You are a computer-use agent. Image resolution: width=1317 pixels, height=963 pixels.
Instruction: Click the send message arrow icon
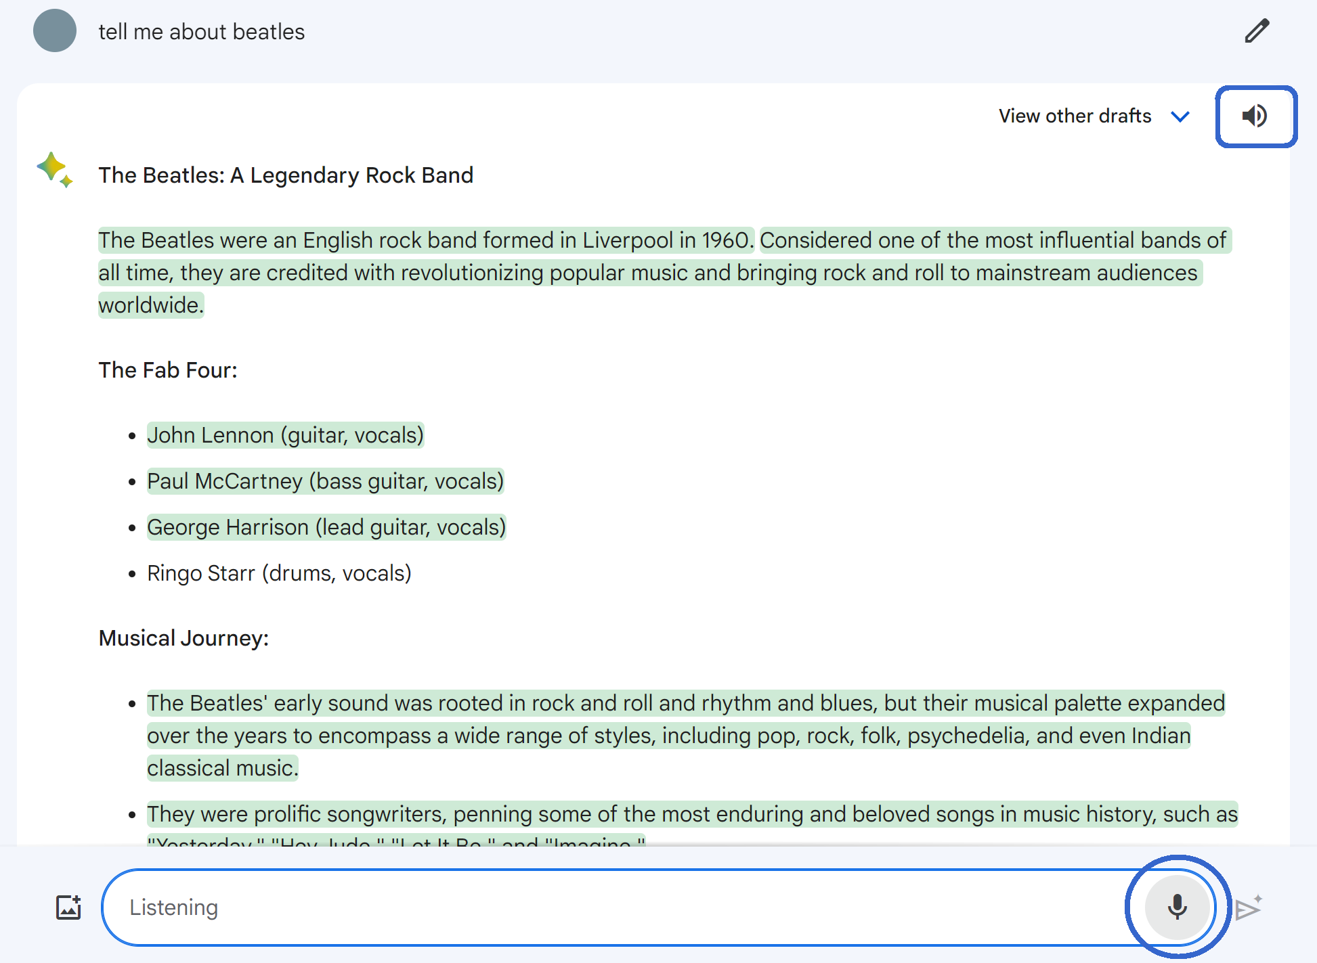1248,908
